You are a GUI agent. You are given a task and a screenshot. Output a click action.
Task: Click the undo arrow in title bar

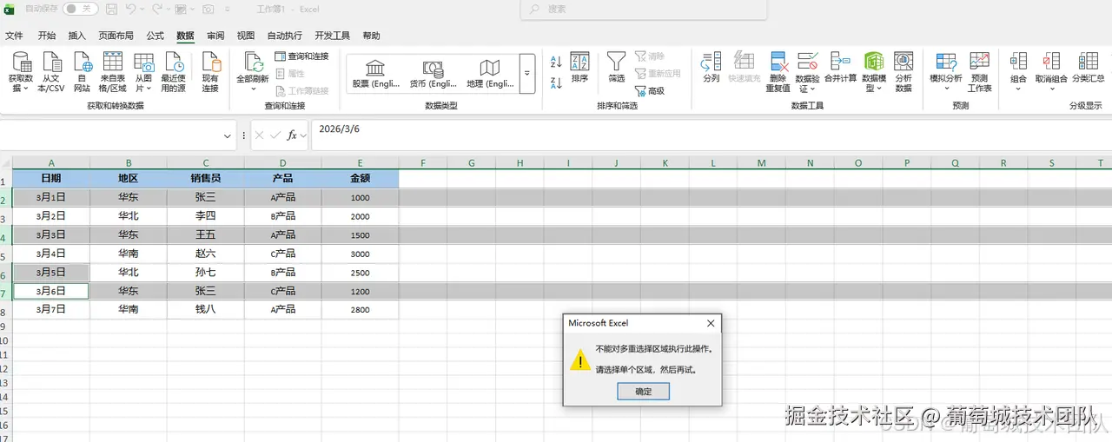pyautogui.click(x=130, y=9)
